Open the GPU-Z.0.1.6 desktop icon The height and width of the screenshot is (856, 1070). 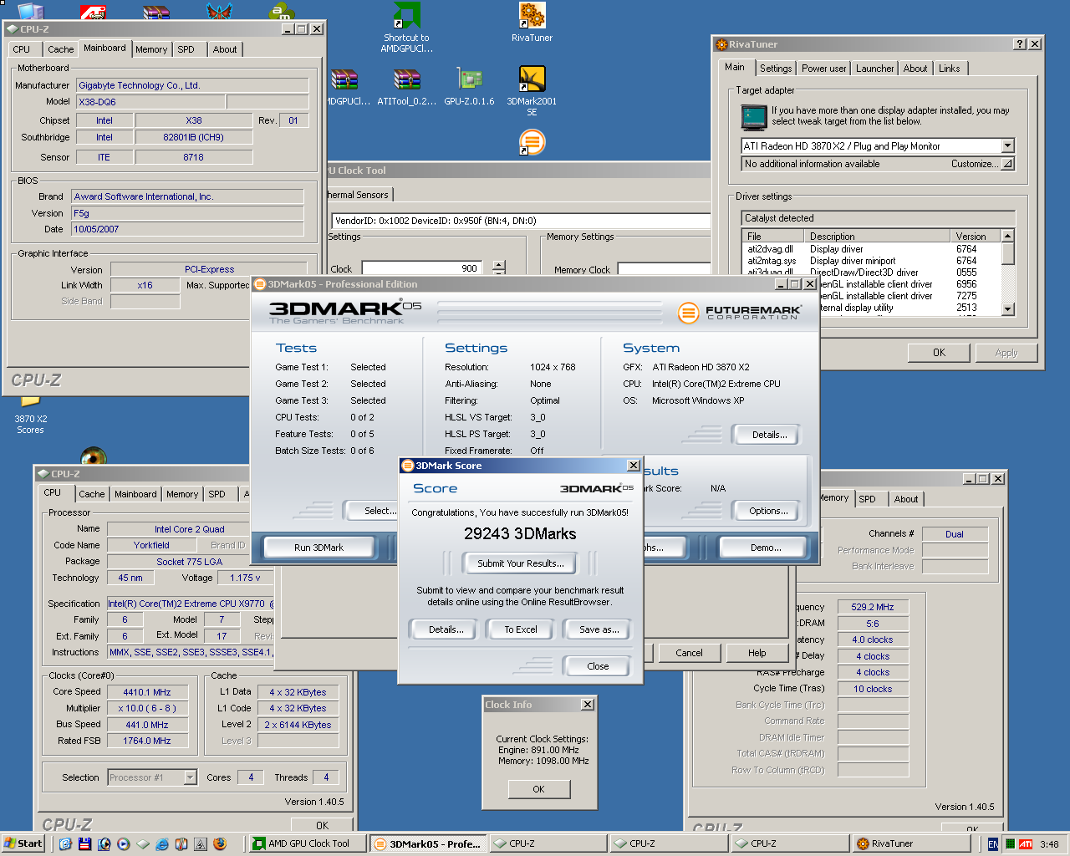point(469,79)
